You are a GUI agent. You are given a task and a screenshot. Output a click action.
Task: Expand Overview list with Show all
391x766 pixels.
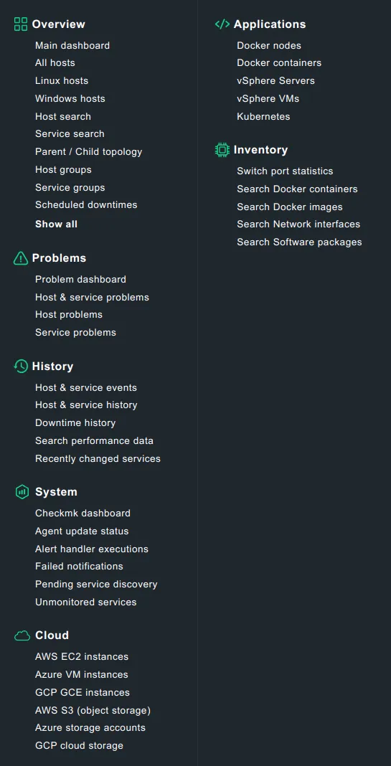(56, 224)
